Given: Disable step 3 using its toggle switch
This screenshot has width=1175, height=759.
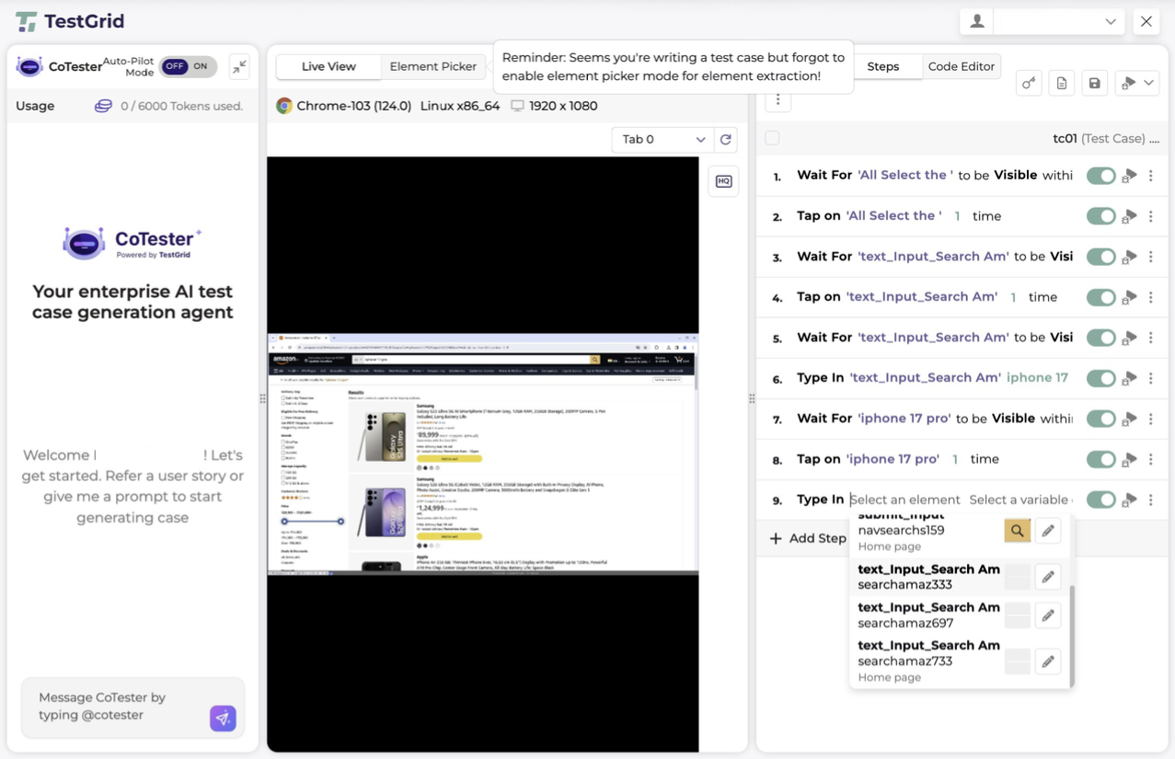Looking at the screenshot, I should click(1100, 257).
